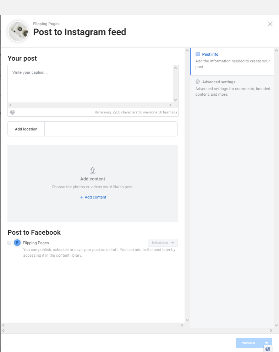This screenshot has height=352, width=279.
Task: Click the Publish button
Action: [248, 343]
